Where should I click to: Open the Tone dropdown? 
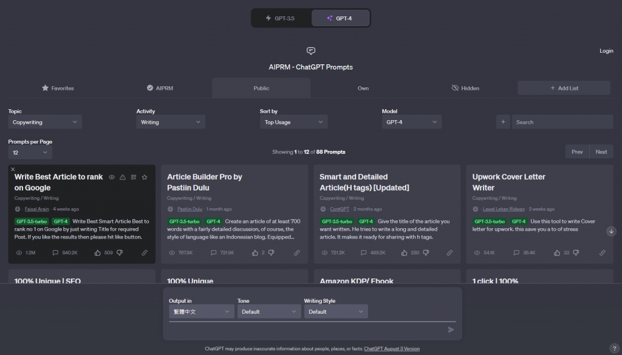(x=269, y=311)
